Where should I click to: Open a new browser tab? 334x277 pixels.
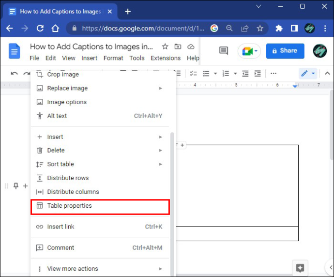(128, 12)
